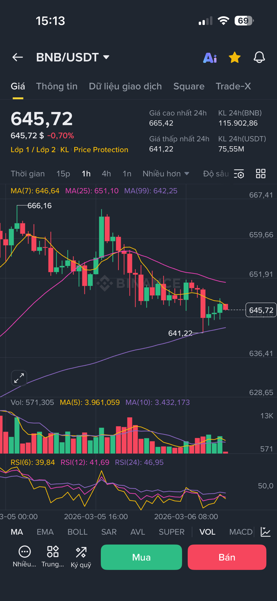Open the Square tab
The image size is (277, 601).
(189, 86)
